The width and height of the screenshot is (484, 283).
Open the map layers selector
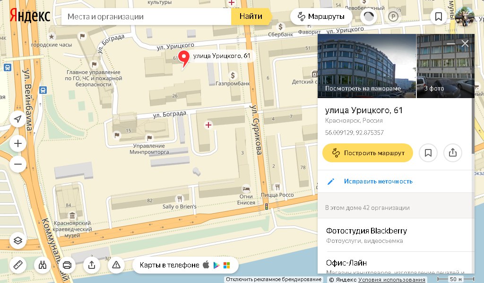18,241
